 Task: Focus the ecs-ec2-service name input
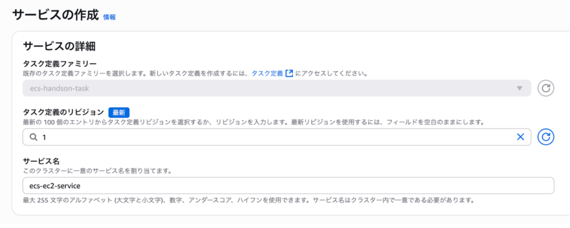288,186
